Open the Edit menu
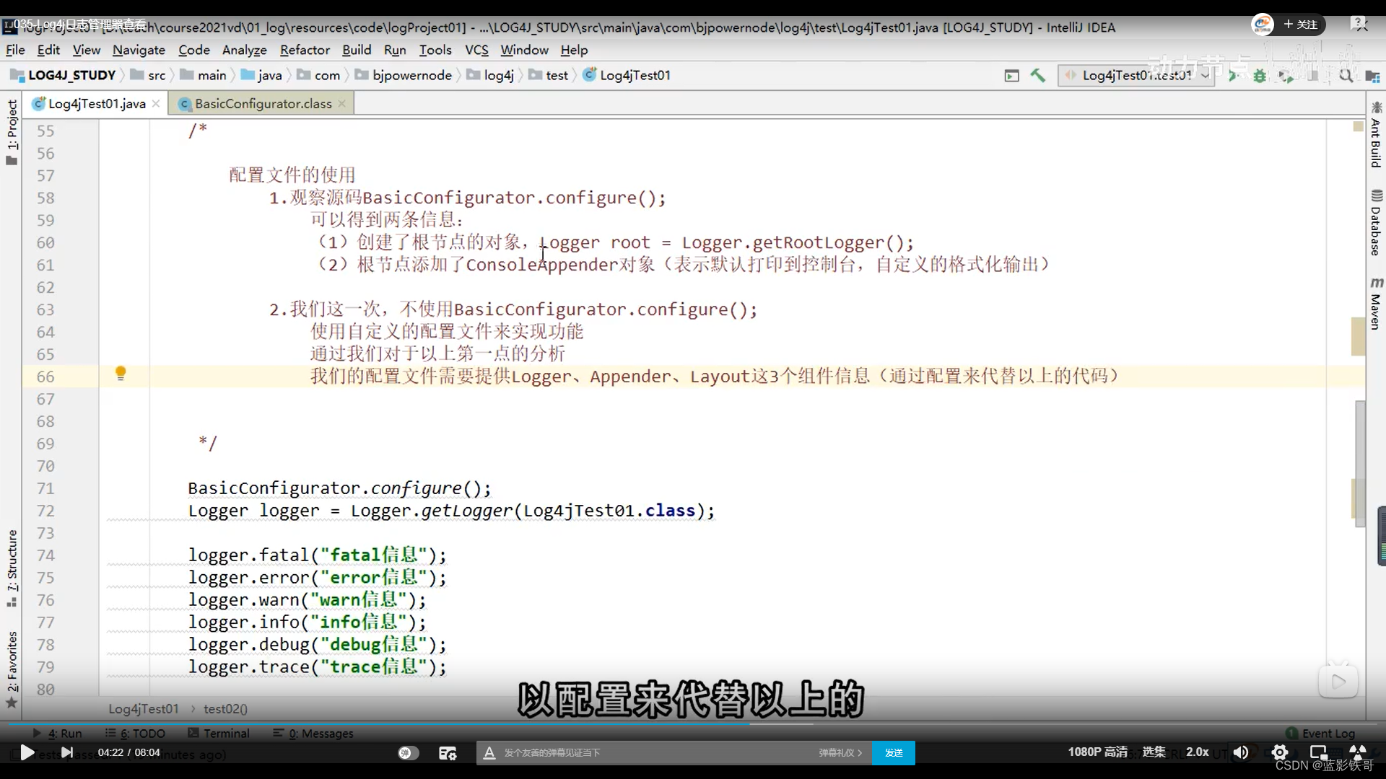 coord(48,50)
